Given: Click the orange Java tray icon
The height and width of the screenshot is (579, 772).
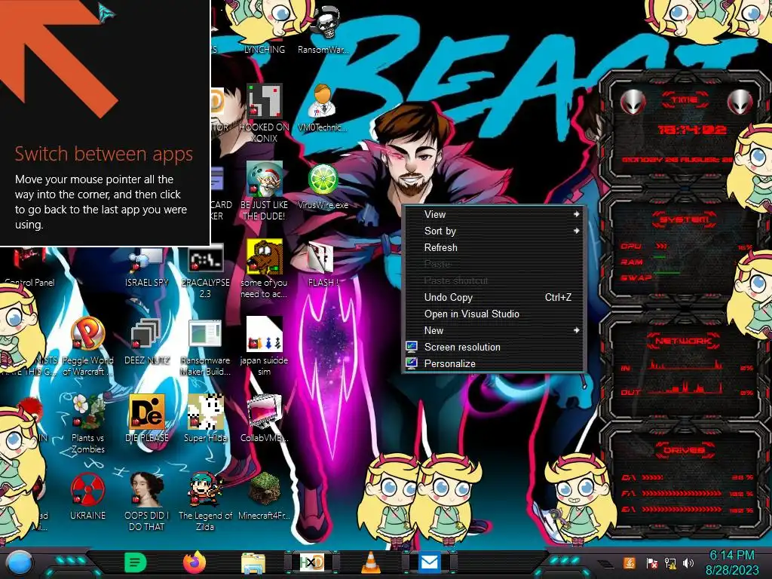Looking at the screenshot, I should coord(630,562).
